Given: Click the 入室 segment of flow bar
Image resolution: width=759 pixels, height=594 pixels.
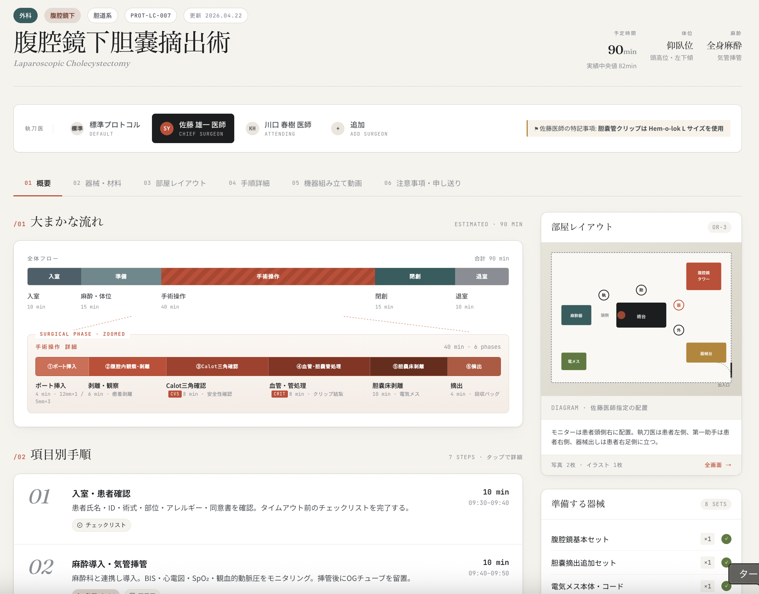Looking at the screenshot, I should (54, 277).
